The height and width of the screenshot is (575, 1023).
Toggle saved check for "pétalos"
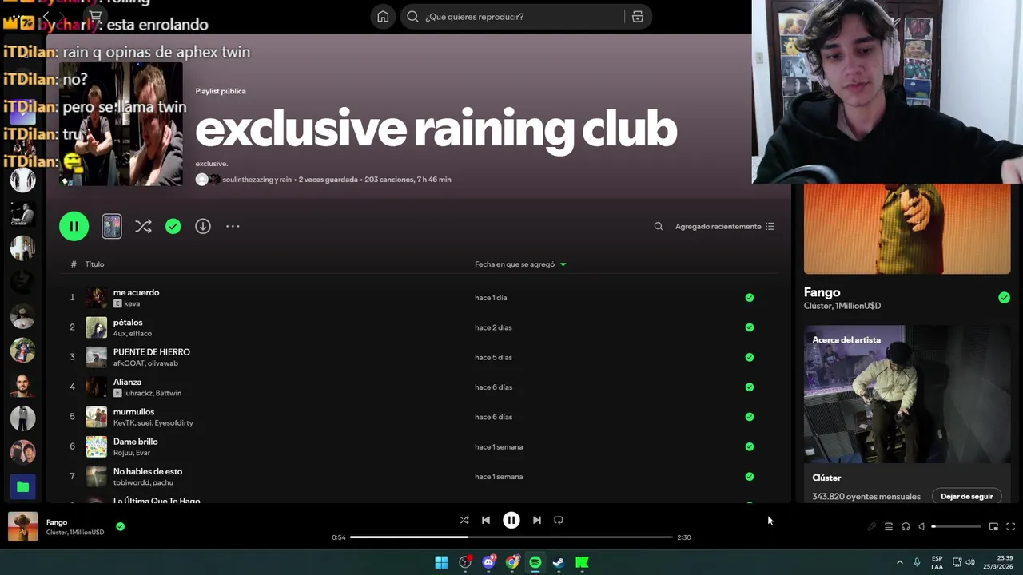(x=750, y=327)
